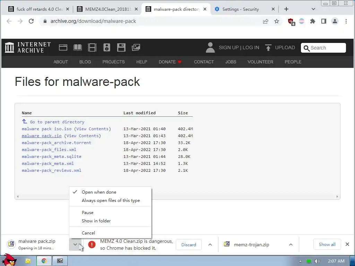Bookmark this page with the star icon
The width and height of the screenshot is (355, 266).
coord(277,21)
